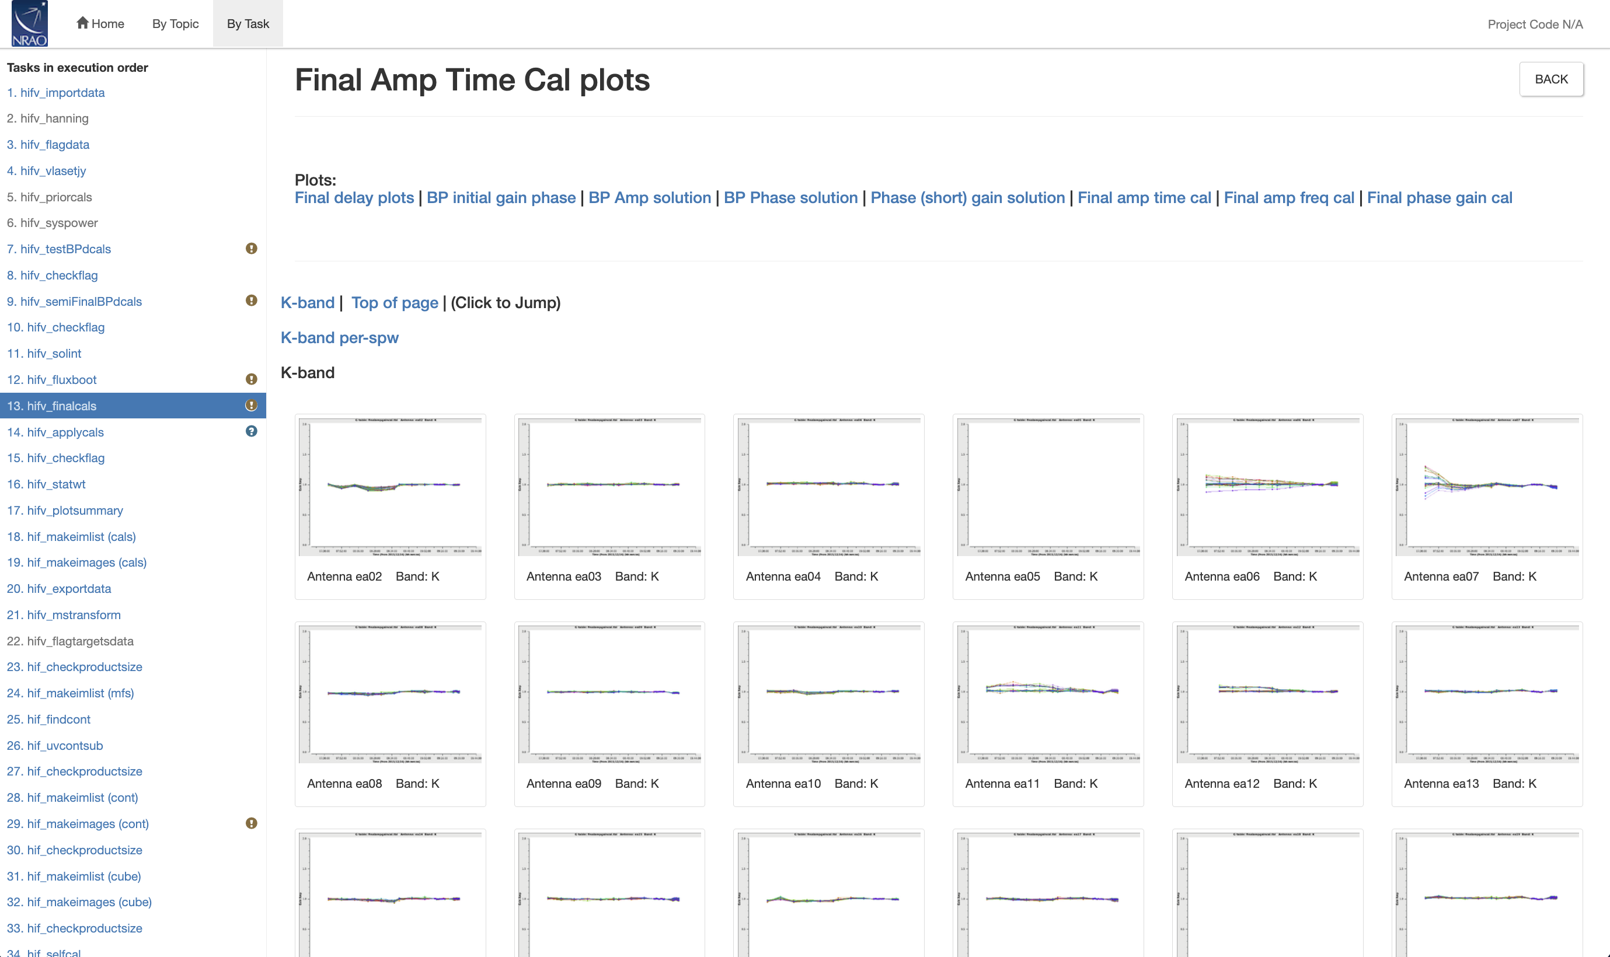Screen dimensions: 1610x957
Task: Click warning icon beside hifv_testBPdcals
Action: pos(252,248)
